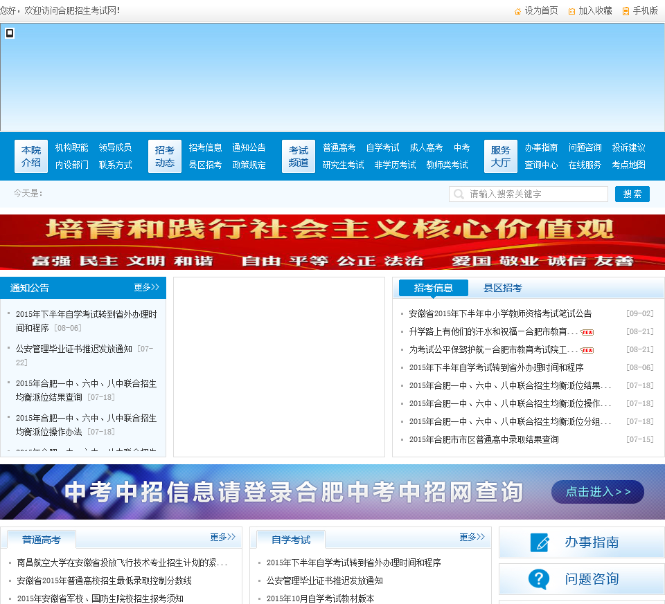Open 均衡派位结果查询 notice in 通知公告
Viewport: 665px width, 604px height.
pyautogui.click(x=86, y=390)
